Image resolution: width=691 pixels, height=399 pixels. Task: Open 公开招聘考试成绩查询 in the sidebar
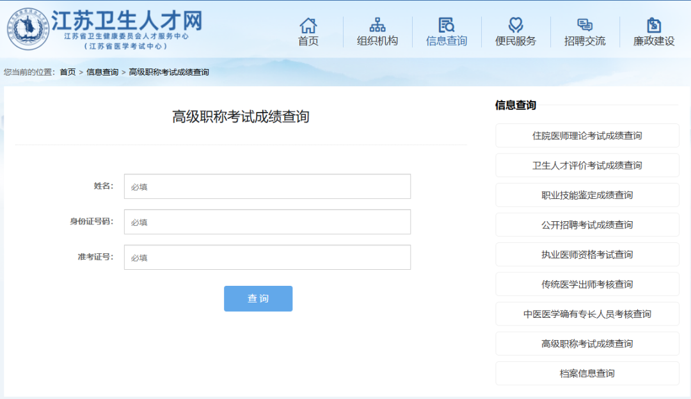587,224
